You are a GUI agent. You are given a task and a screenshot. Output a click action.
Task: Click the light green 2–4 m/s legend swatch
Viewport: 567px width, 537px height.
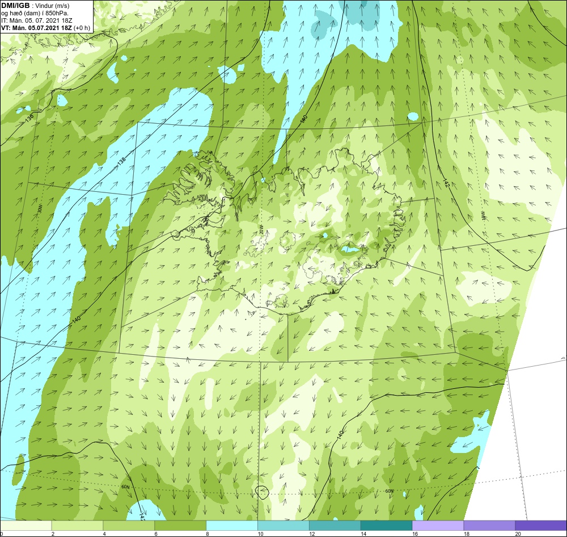tap(77, 526)
